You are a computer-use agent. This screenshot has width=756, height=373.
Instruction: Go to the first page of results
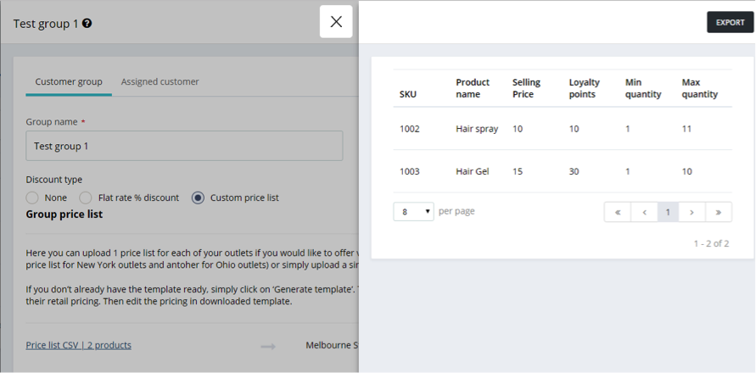pos(618,212)
